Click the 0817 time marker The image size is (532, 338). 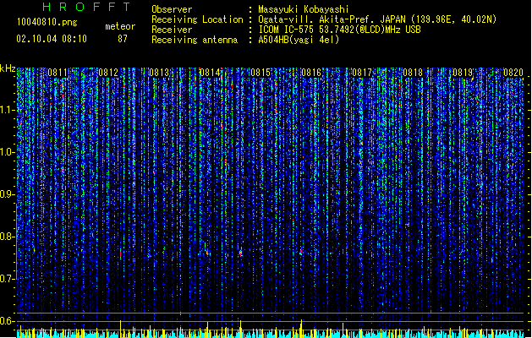(x=362, y=73)
